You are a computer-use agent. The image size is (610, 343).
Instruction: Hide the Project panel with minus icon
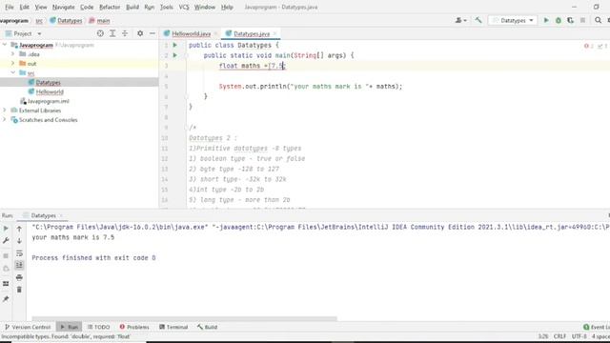pyautogui.click(x=152, y=34)
